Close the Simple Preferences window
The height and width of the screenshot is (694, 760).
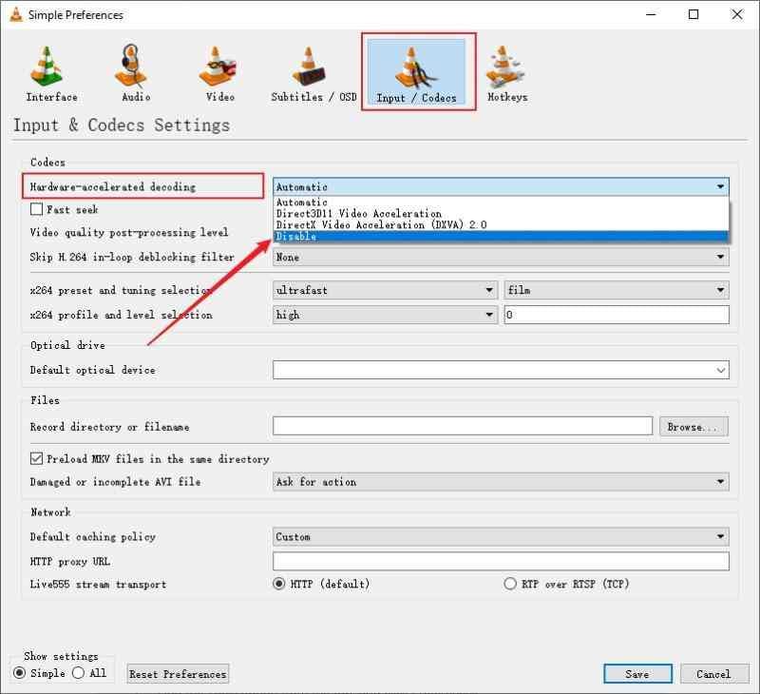(737, 14)
